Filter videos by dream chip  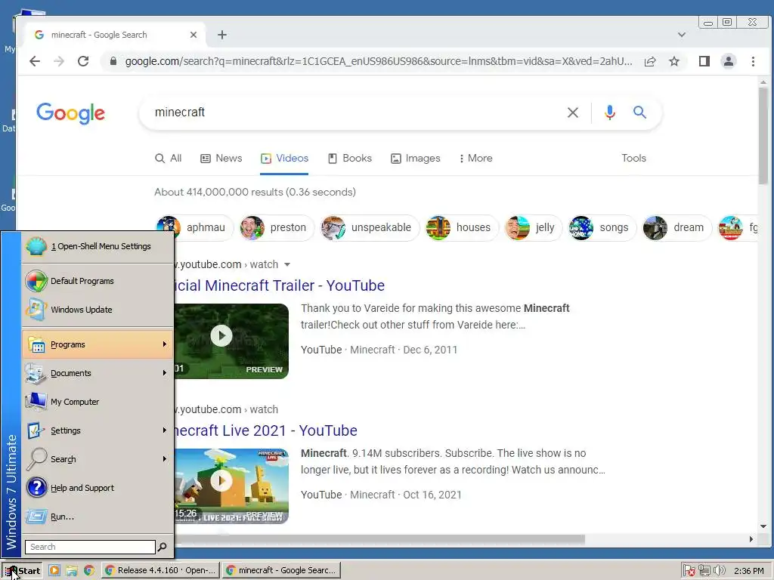click(x=676, y=228)
